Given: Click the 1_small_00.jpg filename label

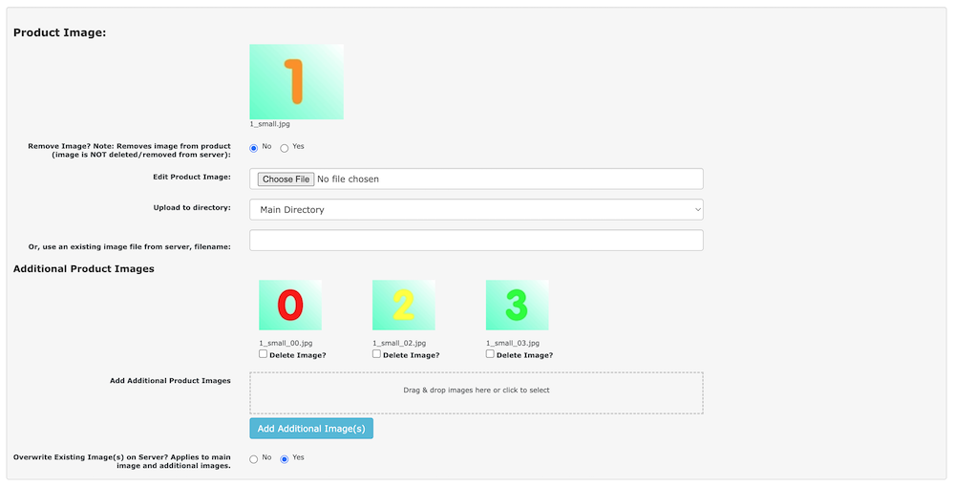Looking at the screenshot, I should (x=286, y=343).
